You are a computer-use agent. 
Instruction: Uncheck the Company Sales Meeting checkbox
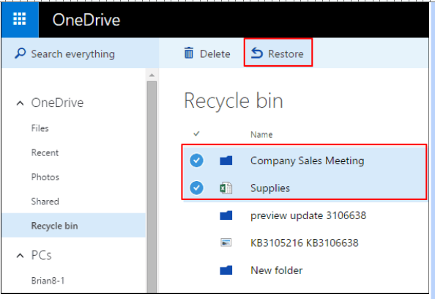tap(196, 160)
